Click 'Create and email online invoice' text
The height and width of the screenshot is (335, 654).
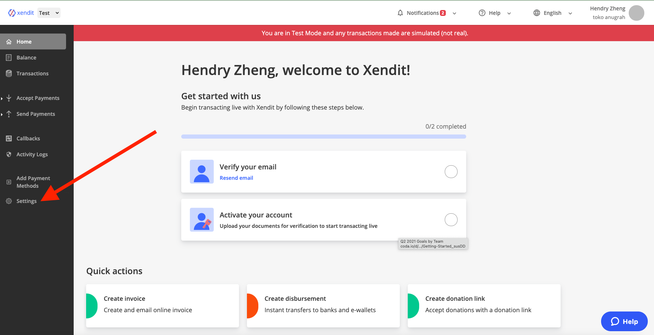pos(148,310)
